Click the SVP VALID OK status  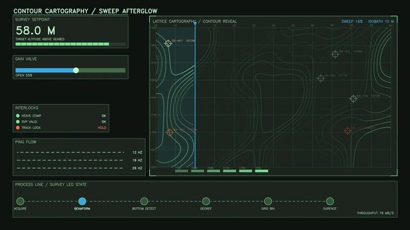click(x=104, y=121)
